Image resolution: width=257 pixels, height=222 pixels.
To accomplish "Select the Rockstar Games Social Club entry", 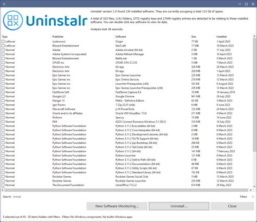I will 132,177.
